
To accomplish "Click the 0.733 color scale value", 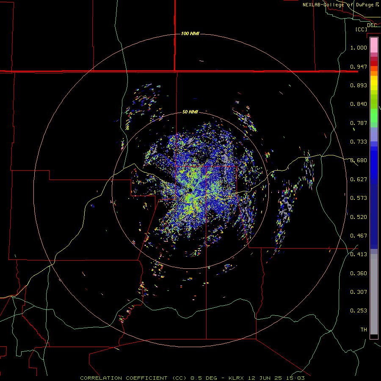I will pos(359,142).
